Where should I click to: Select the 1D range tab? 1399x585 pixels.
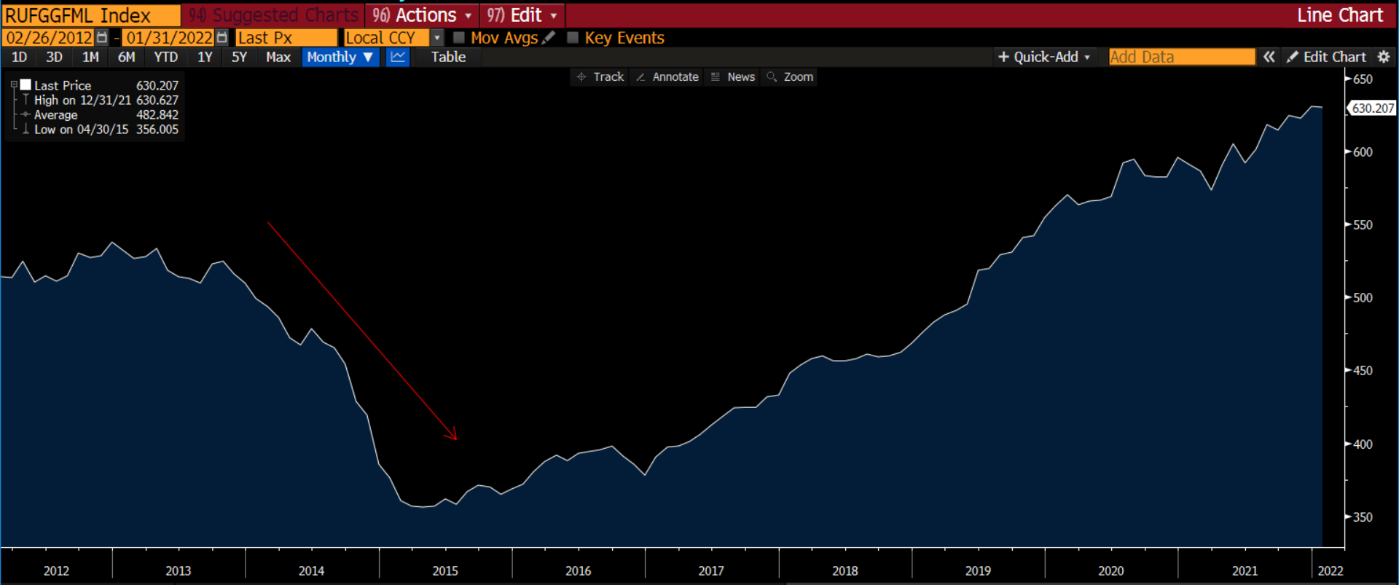click(20, 57)
